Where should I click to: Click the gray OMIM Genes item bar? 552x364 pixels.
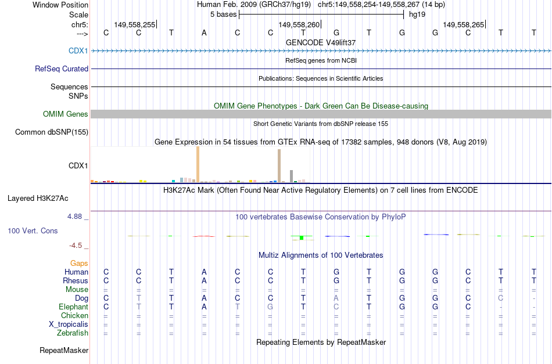pos(321,114)
